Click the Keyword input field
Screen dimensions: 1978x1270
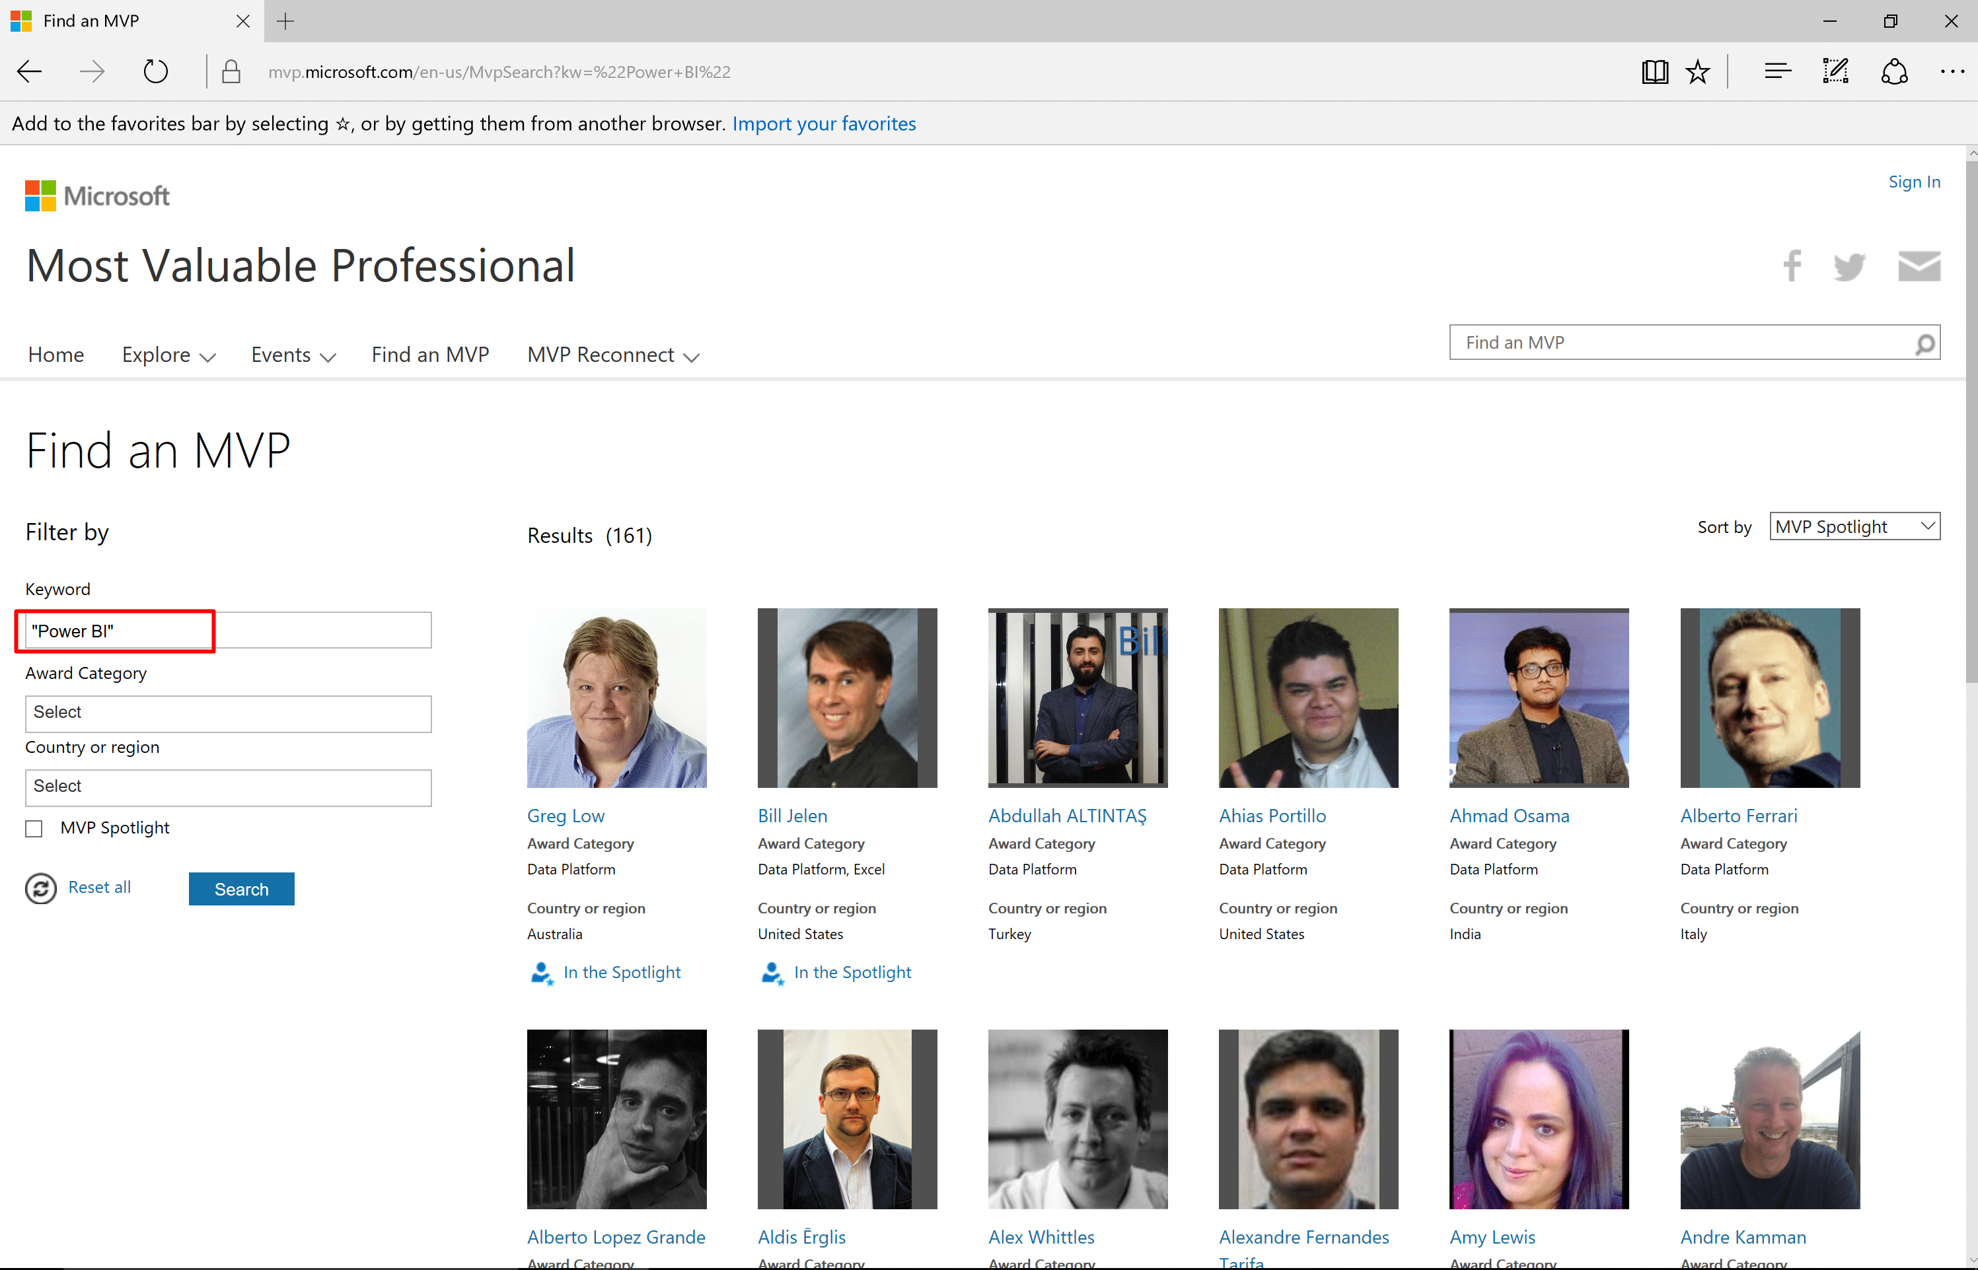(x=228, y=631)
